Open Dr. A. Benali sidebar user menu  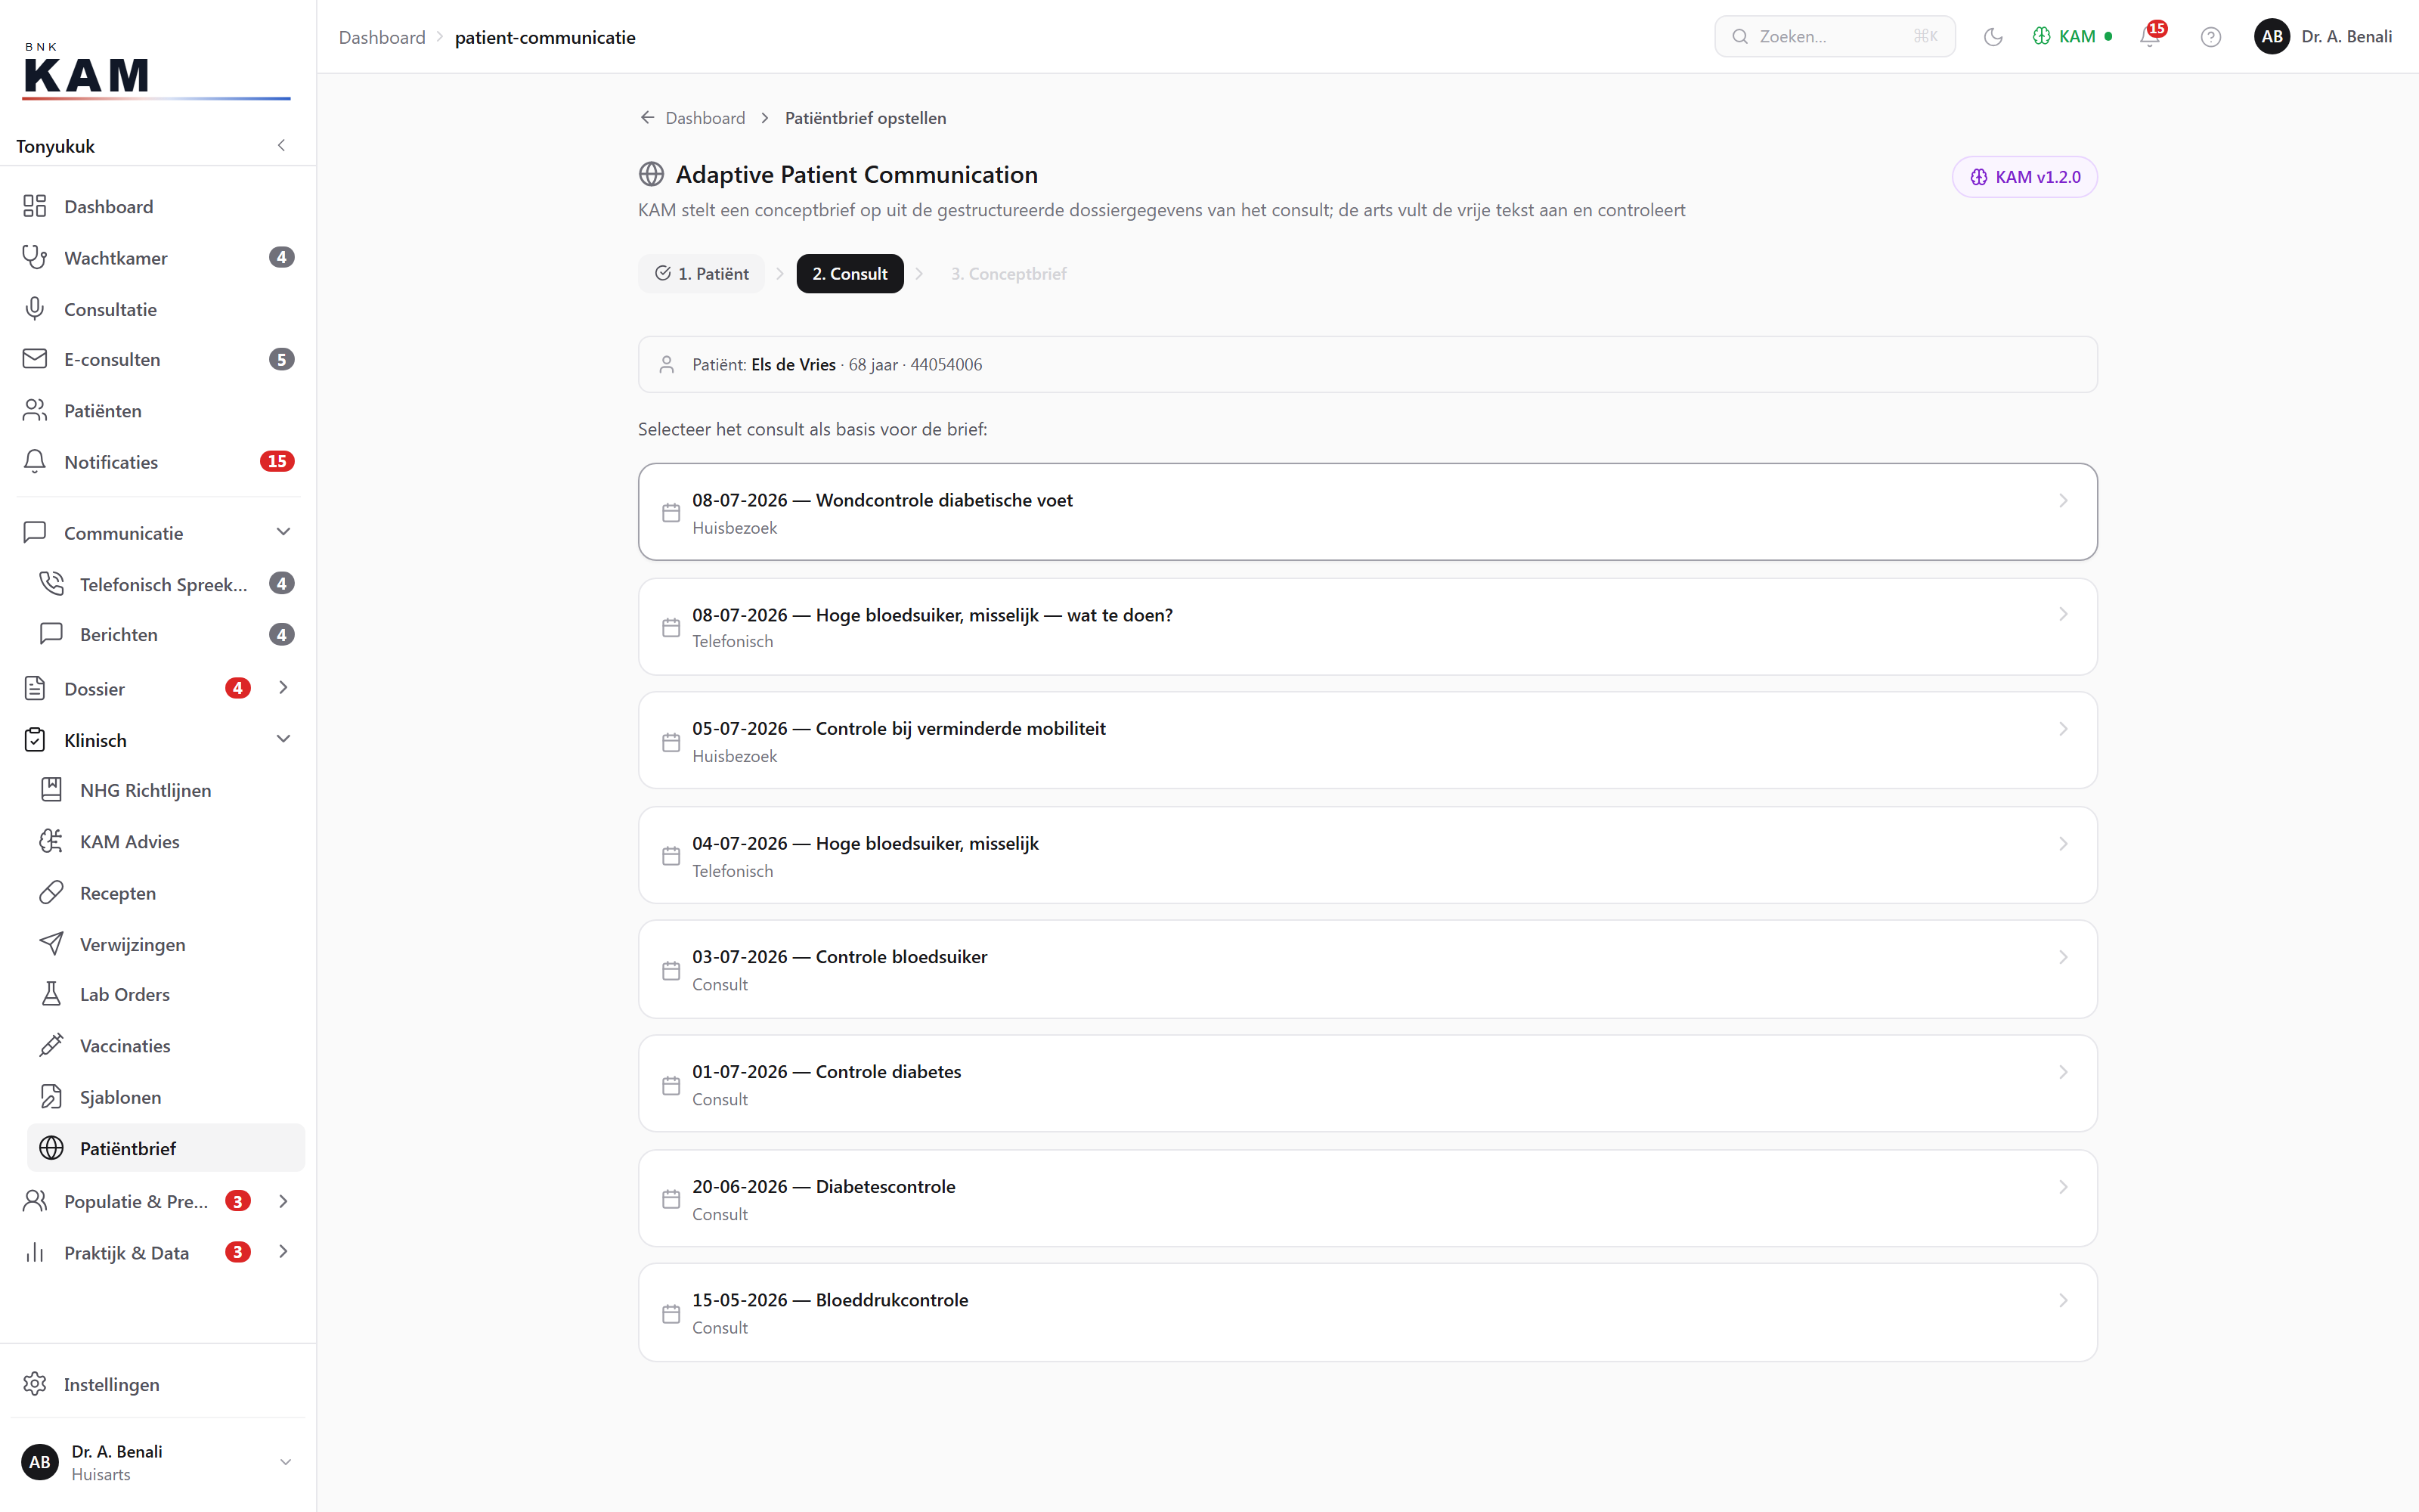click(x=158, y=1462)
